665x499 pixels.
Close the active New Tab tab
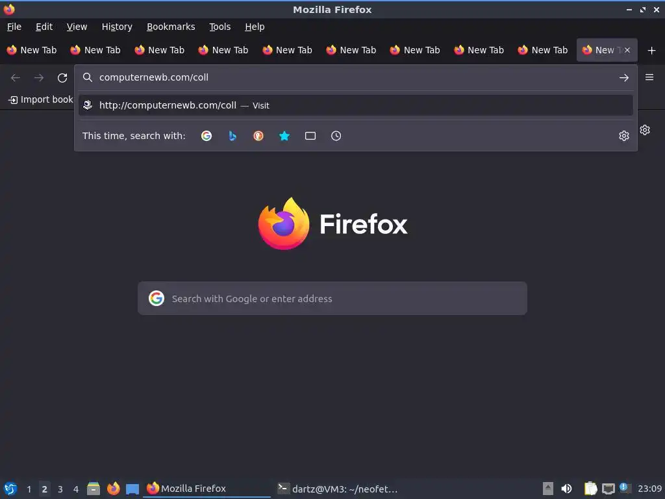[x=627, y=50]
